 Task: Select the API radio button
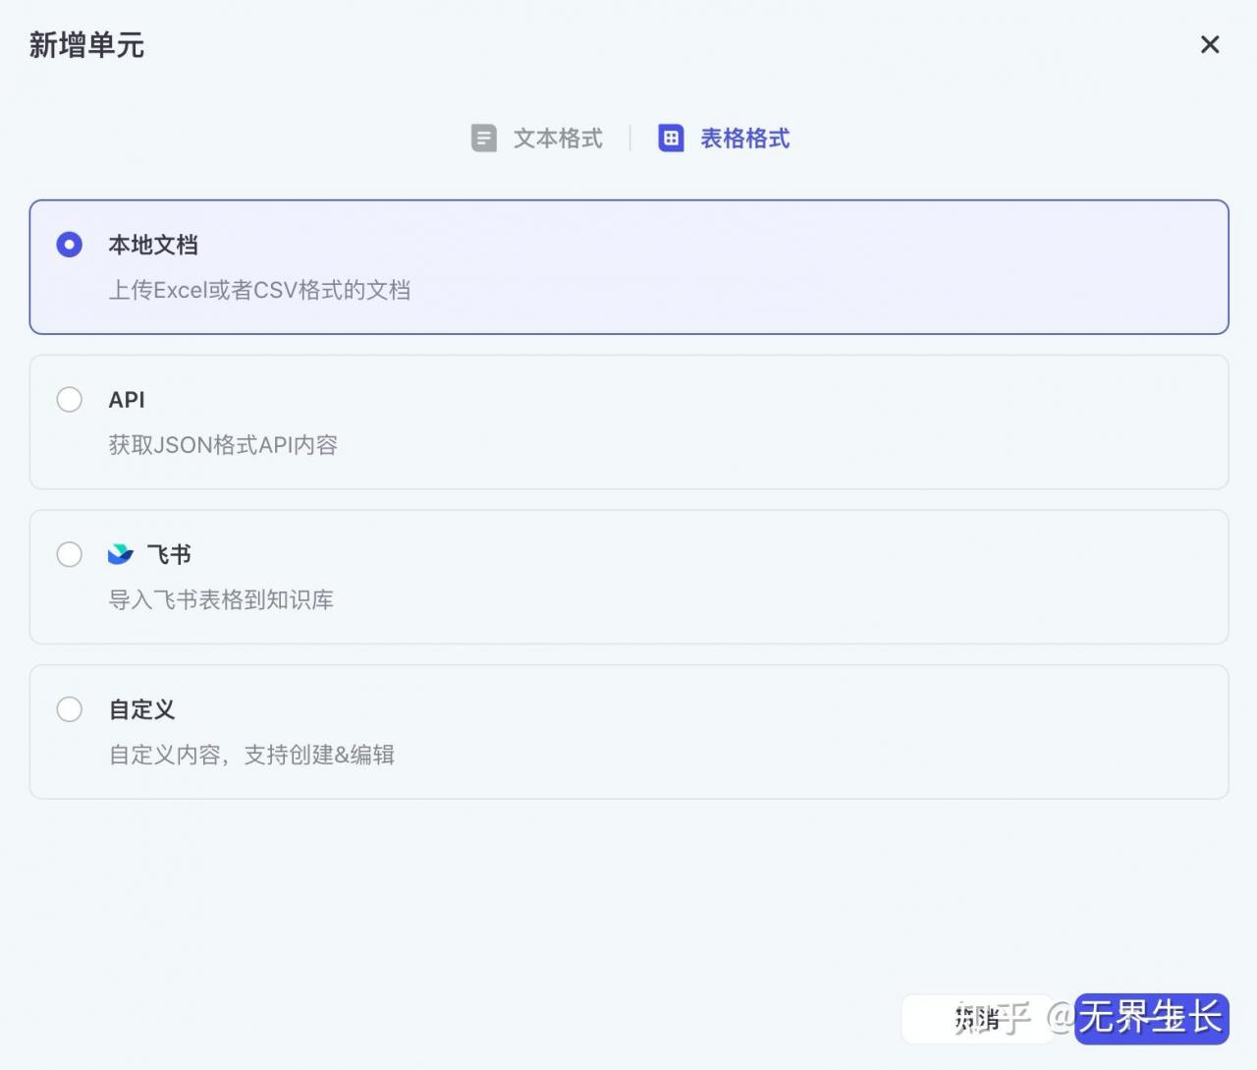click(70, 400)
